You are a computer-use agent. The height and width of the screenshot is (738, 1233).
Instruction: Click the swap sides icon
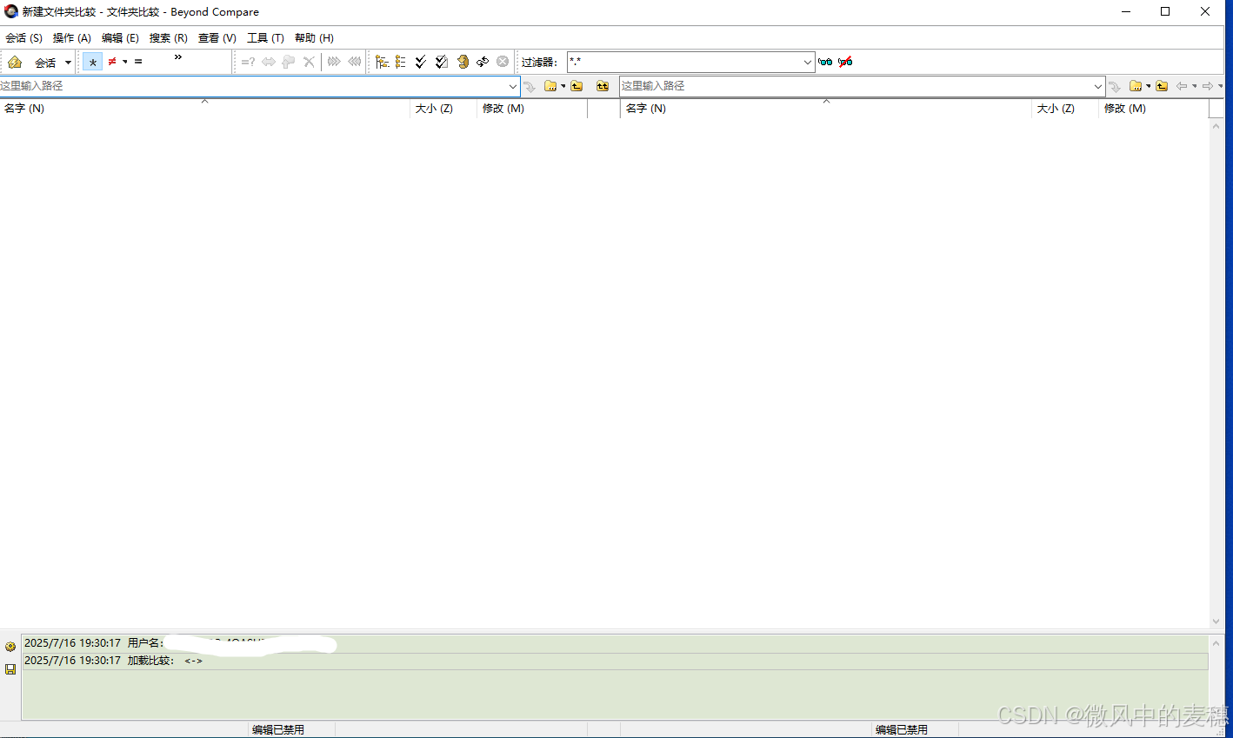pos(483,62)
